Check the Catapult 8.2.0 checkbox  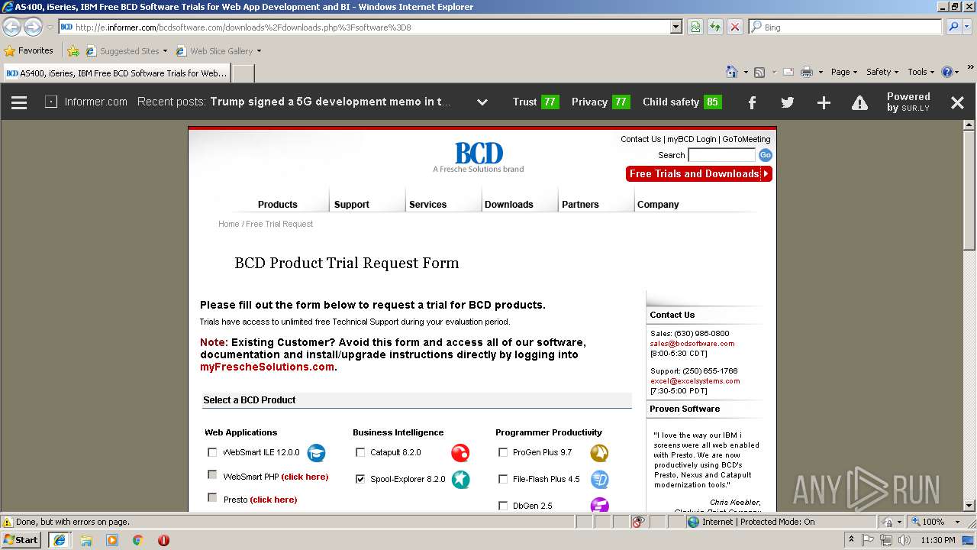(x=360, y=452)
